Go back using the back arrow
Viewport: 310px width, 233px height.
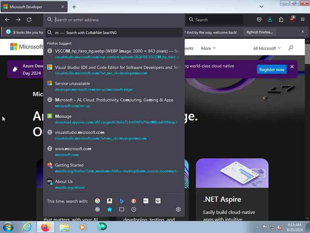click(7, 20)
